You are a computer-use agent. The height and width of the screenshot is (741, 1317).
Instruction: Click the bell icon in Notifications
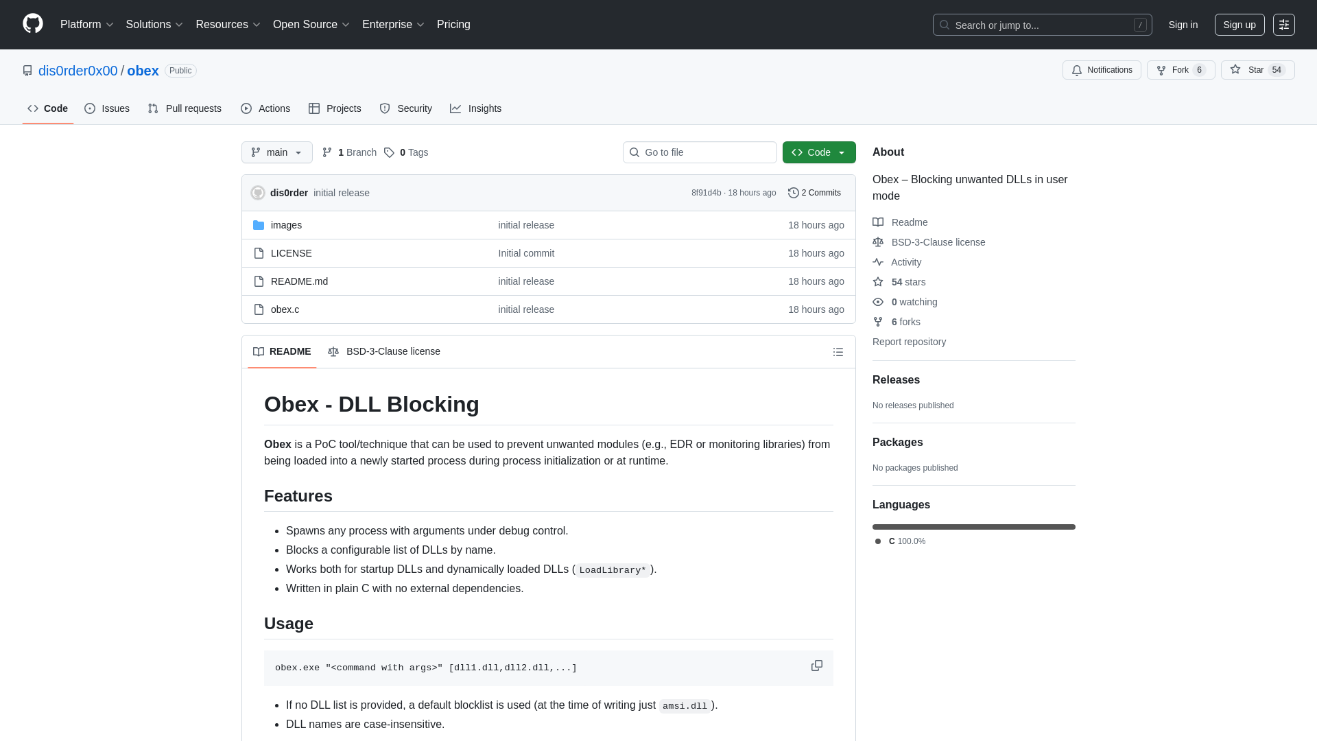(x=1077, y=70)
